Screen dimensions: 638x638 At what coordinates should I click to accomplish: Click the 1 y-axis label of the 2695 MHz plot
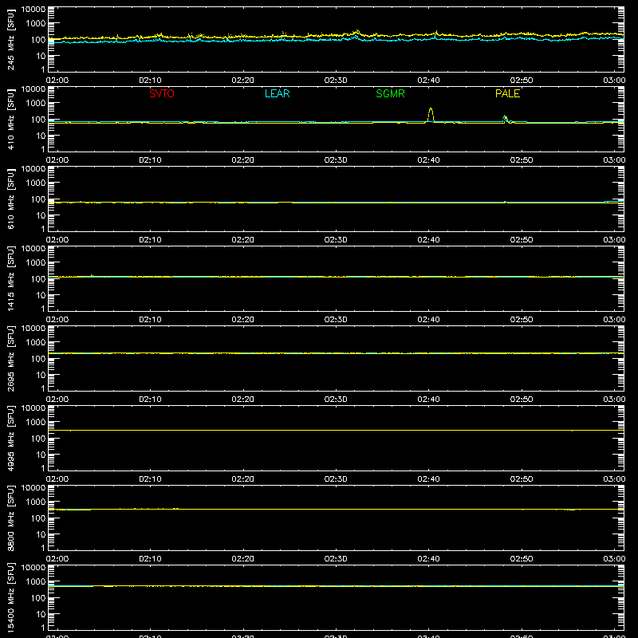(x=43, y=388)
